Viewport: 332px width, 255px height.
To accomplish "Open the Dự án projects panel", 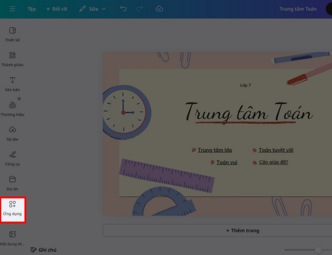I will coord(13,183).
